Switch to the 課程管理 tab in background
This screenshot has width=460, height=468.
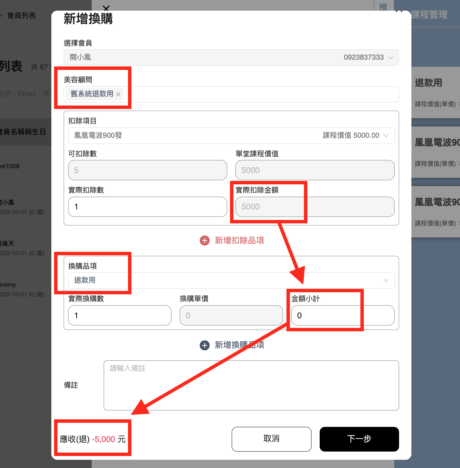coord(429,15)
